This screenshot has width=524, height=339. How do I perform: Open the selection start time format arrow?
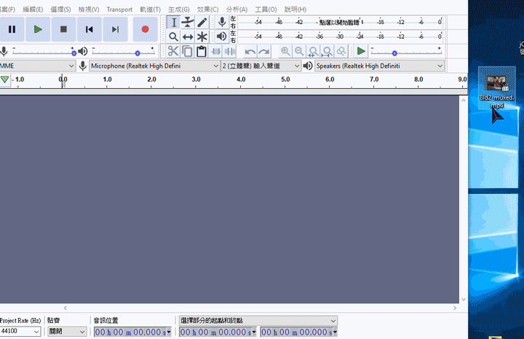tap(254, 332)
